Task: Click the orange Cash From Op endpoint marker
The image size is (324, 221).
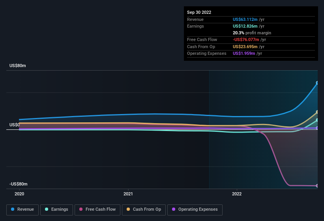Action: (x=317, y=112)
